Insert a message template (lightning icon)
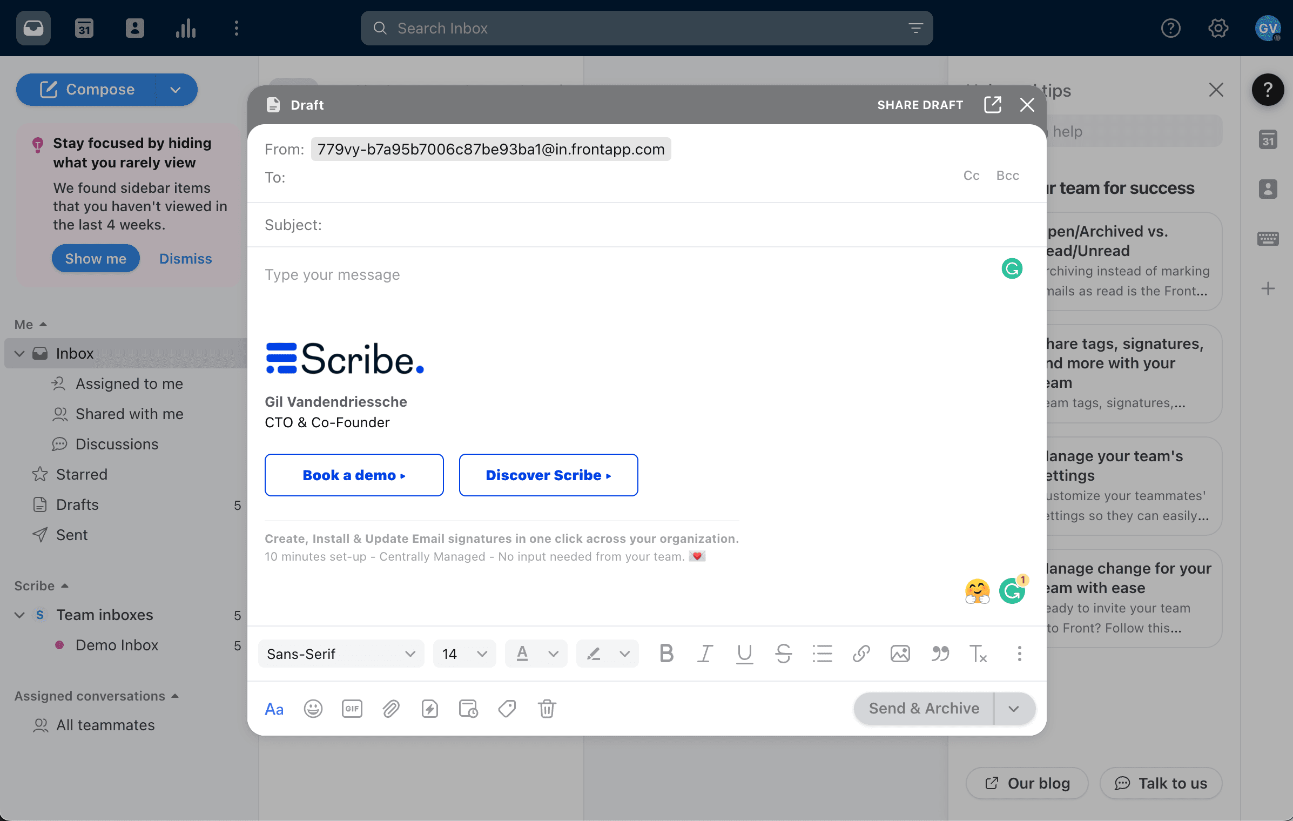The height and width of the screenshot is (821, 1293). (430, 709)
